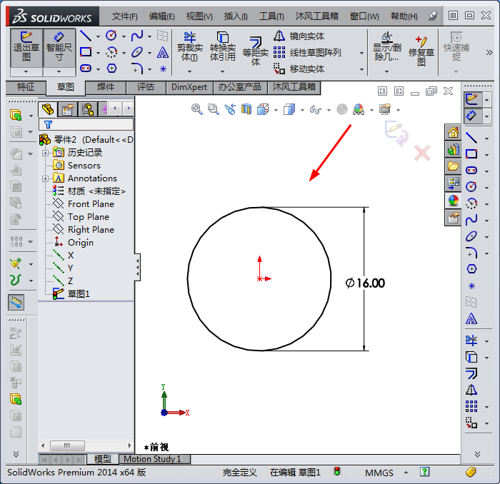Click the red X cancel sketch corner icon
Viewport: 500px width, 484px height.
click(423, 152)
